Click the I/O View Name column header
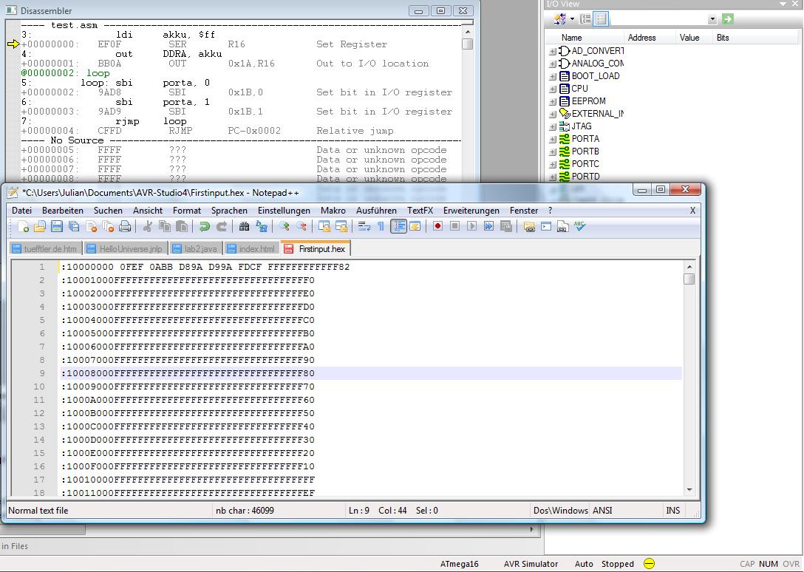Screen dimensions: 804x572 point(571,38)
